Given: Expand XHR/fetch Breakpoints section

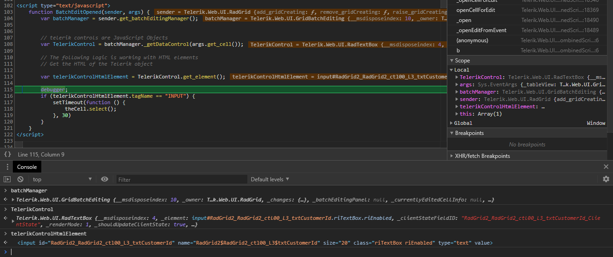Looking at the screenshot, I should (451, 156).
